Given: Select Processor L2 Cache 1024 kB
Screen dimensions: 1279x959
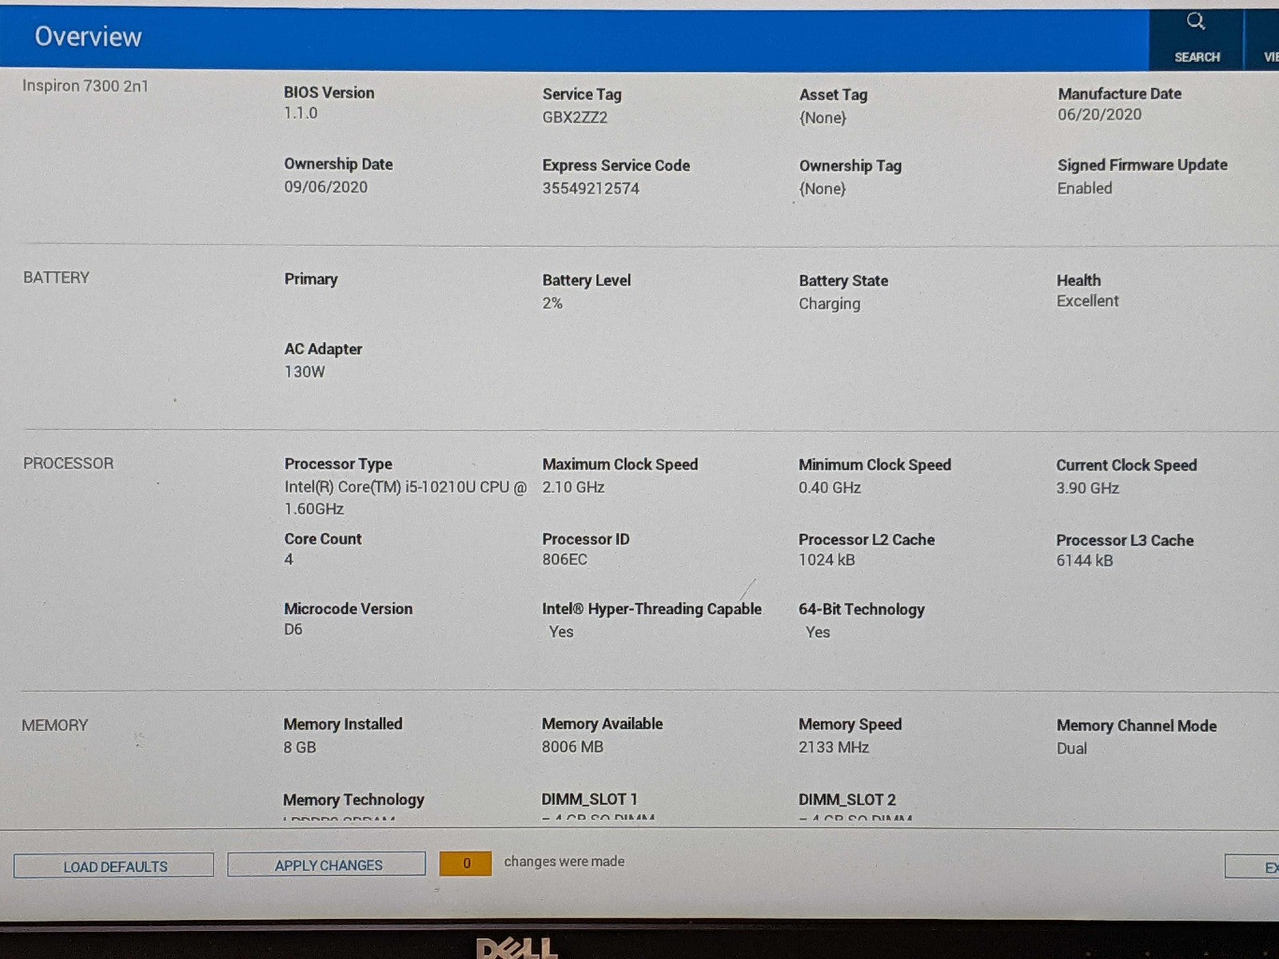Looking at the screenshot, I should pyautogui.click(x=827, y=559).
